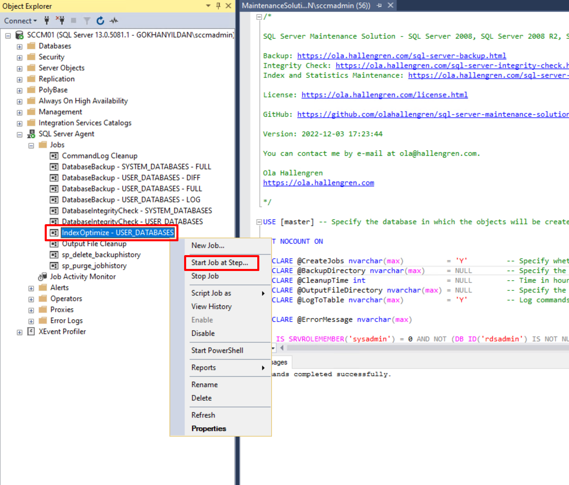The height and width of the screenshot is (485, 569).
Task: Open the https://ola.hallengren.com homepage link
Action: tap(319, 183)
